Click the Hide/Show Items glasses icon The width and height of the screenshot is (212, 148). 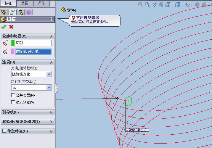point(187,5)
